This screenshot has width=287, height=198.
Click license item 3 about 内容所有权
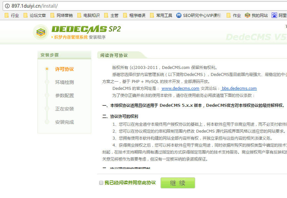click(193, 138)
